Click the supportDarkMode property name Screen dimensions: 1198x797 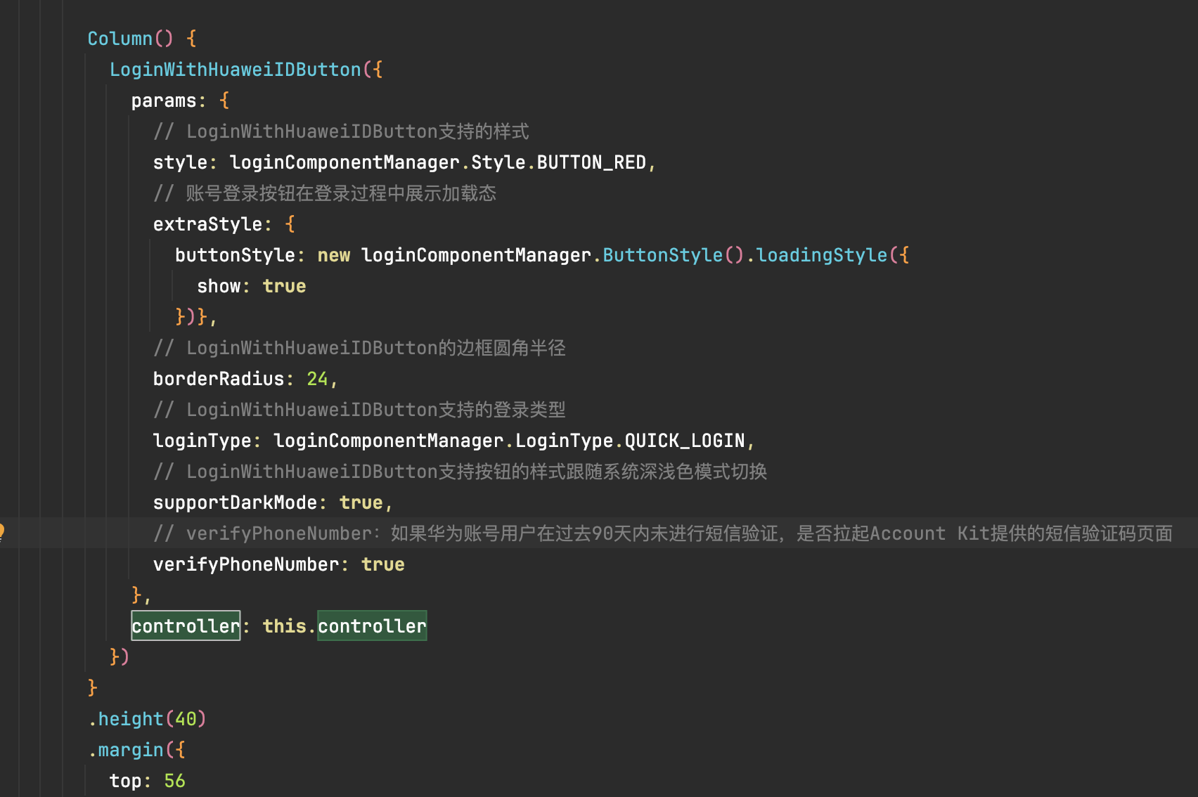(235, 503)
